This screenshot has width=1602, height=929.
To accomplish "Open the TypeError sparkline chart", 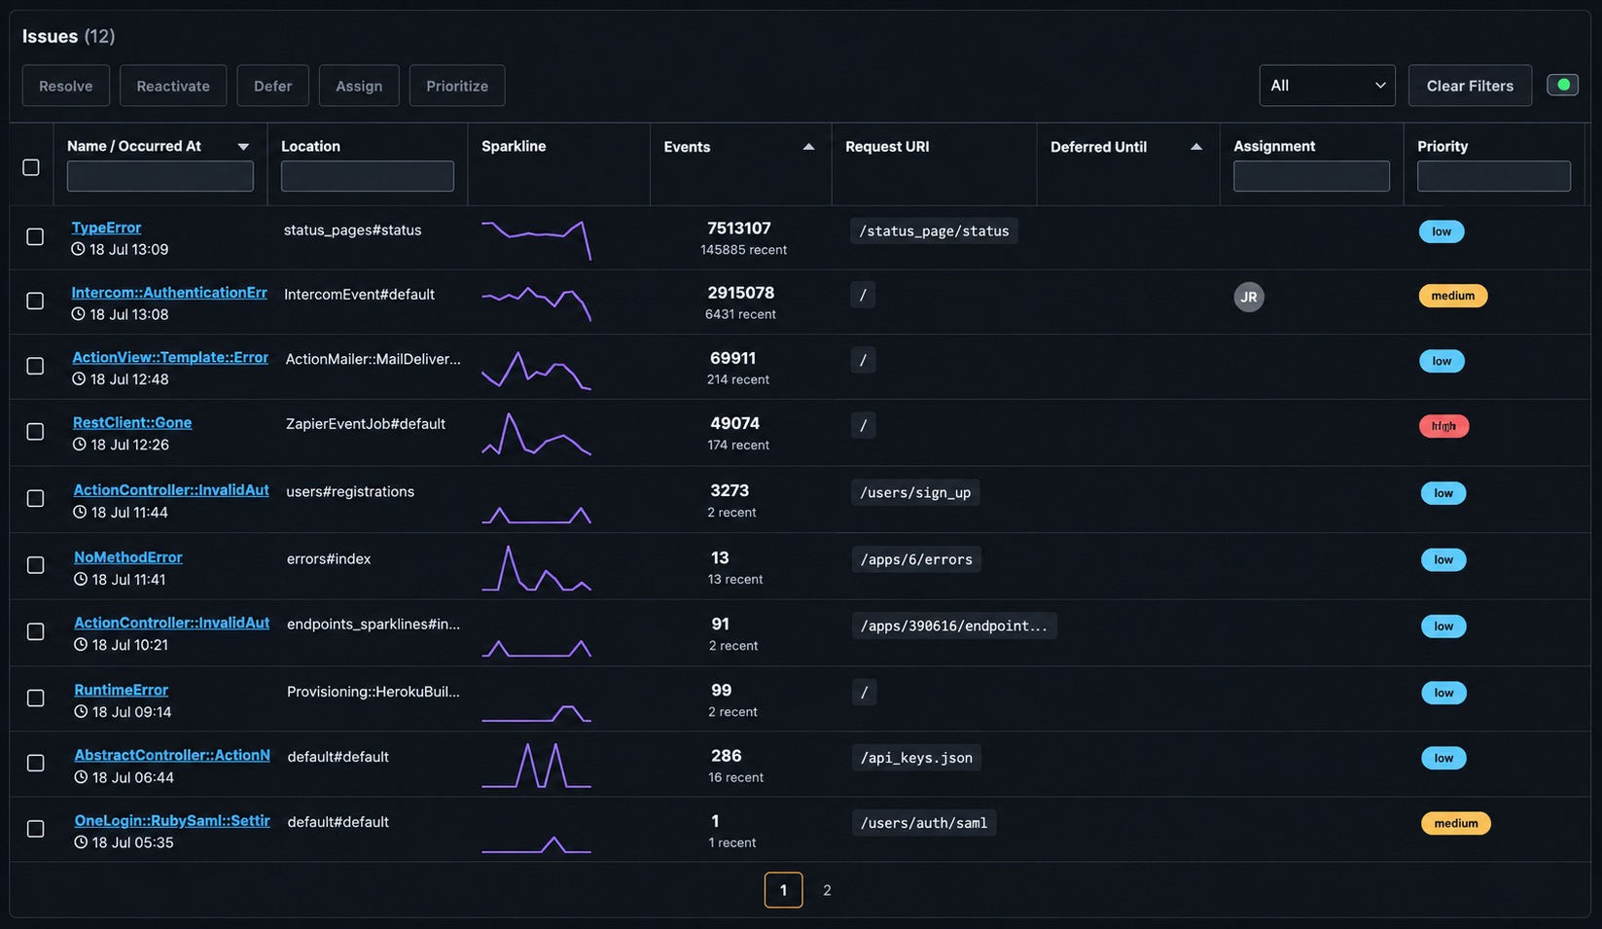I will (x=536, y=239).
